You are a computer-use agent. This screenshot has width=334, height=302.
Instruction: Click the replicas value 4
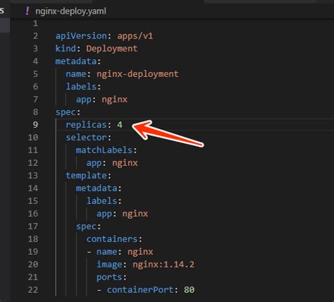(120, 124)
